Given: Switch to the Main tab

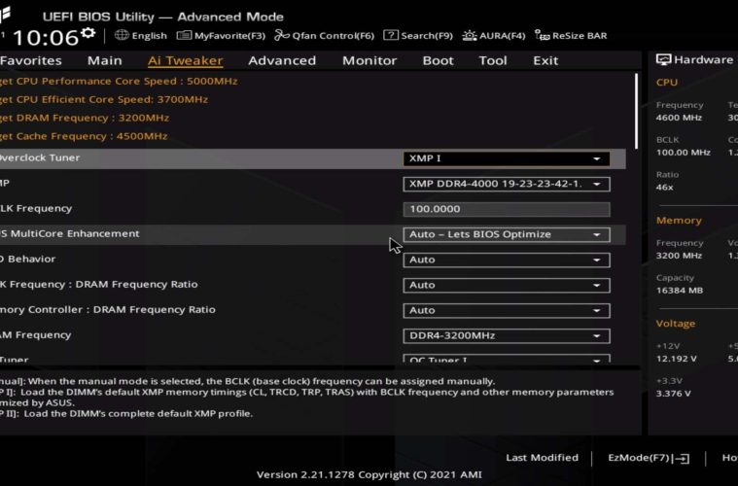Looking at the screenshot, I should pyautogui.click(x=104, y=60).
